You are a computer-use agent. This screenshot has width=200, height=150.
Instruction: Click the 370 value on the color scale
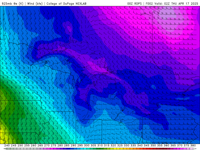pyautogui.click(x=180, y=145)
